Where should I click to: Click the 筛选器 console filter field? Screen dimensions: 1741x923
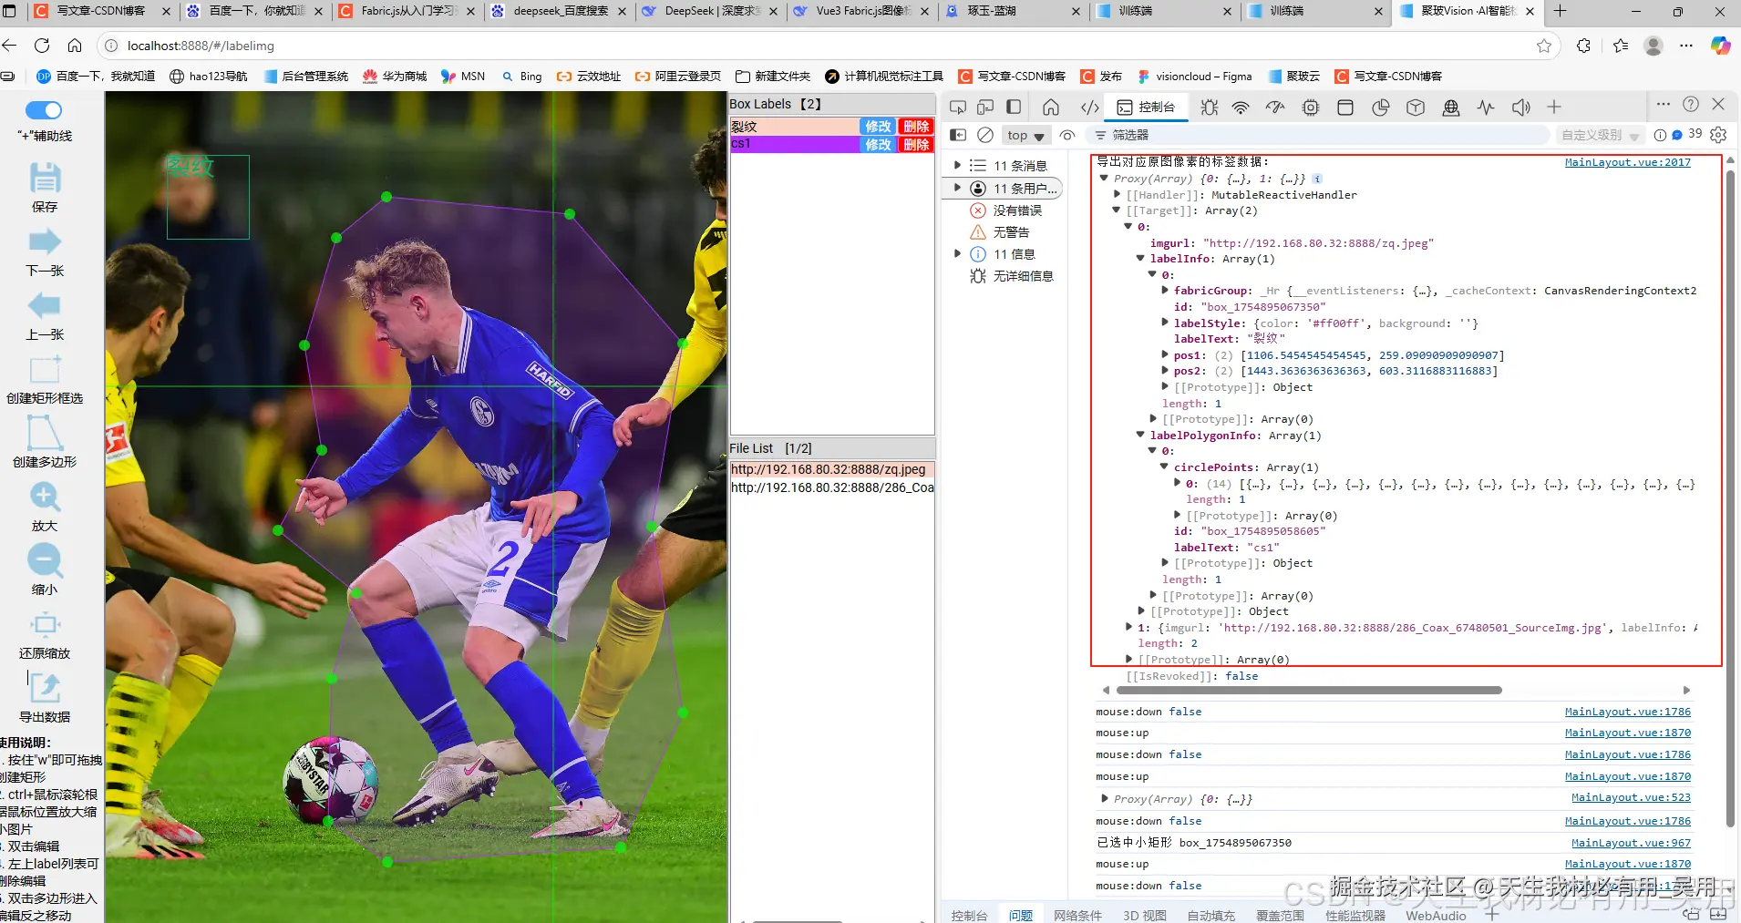[x=1320, y=135]
